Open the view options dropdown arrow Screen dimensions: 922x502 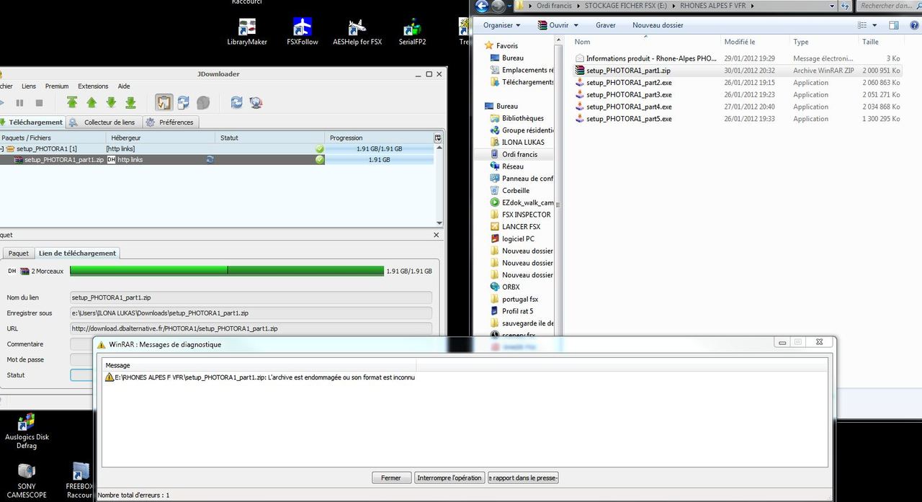click(874, 25)
